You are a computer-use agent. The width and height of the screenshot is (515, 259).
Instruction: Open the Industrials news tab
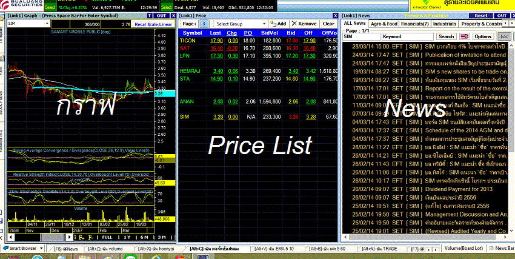444,24
